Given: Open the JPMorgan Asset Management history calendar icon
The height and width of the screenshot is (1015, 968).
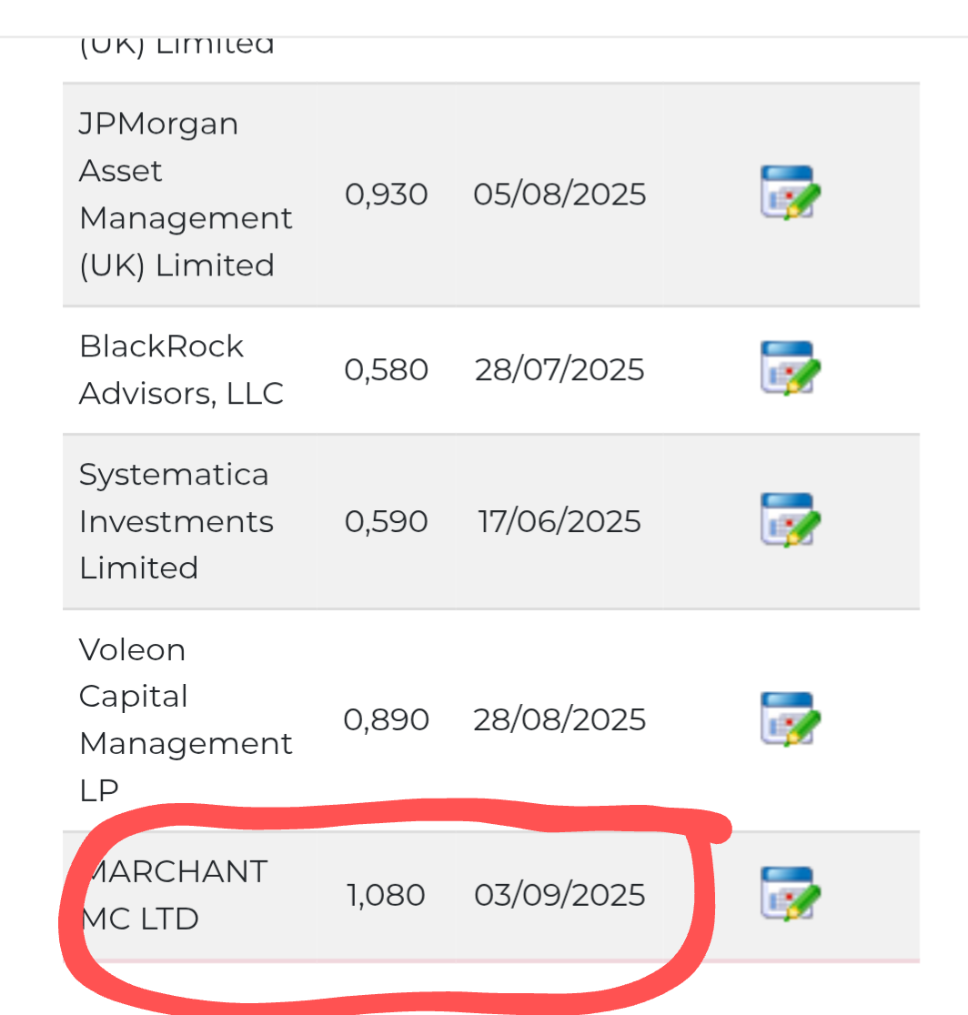Looking at the screenshot, I should (791, 193).
